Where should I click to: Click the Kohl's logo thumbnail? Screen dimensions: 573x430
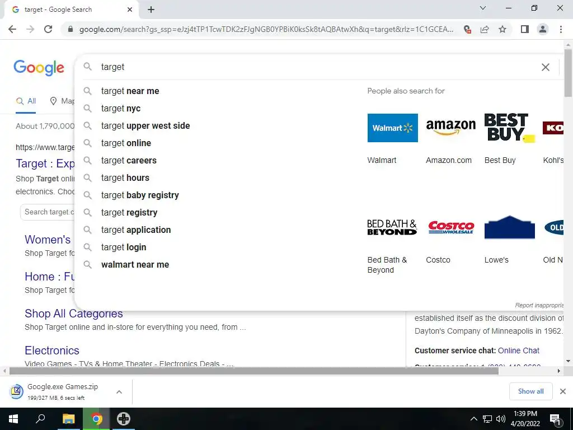click(553, 128)
